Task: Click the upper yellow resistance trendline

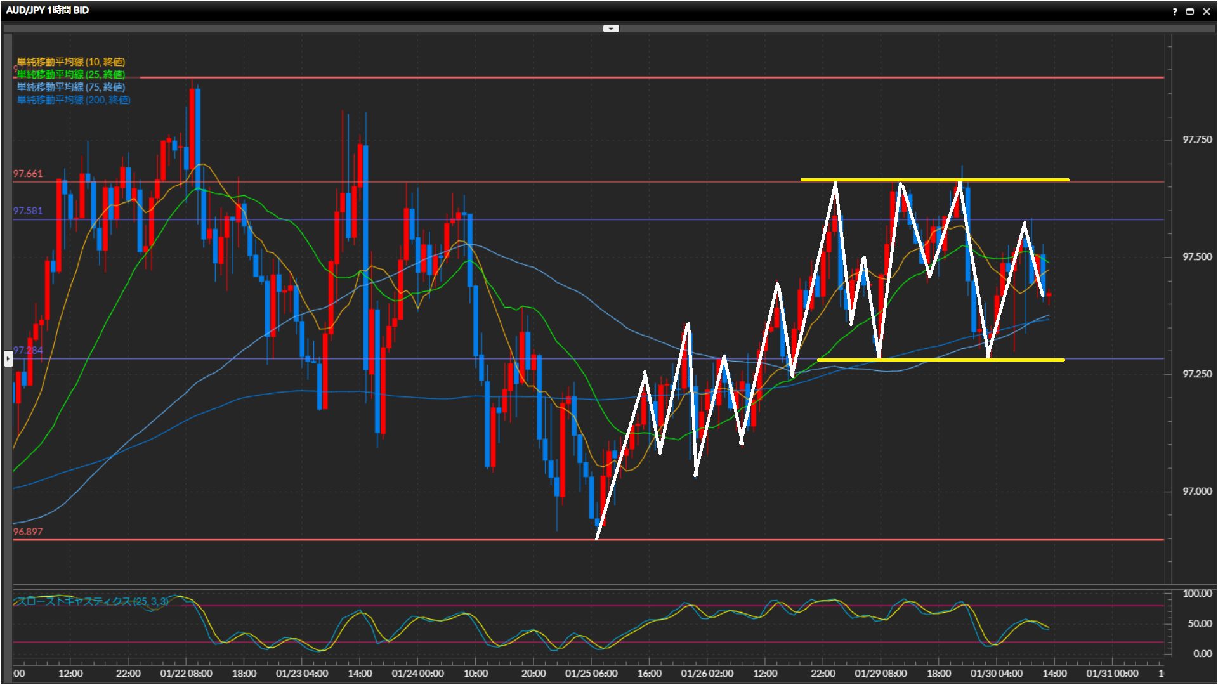Action: coord(1015,180)
